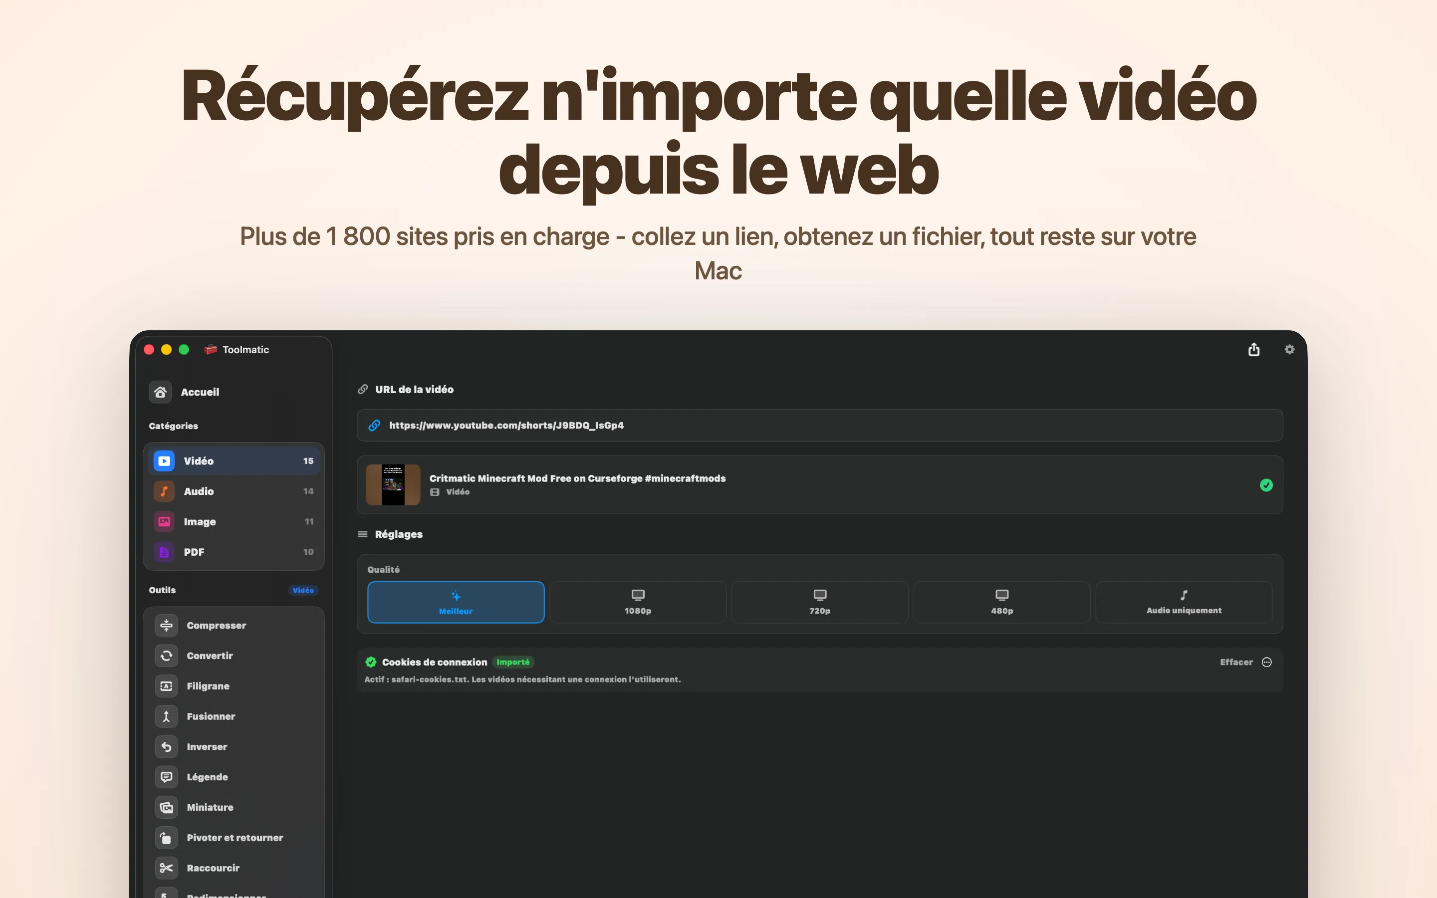This screenshot has width=1437, height=898.
Task: Click the Importé status badge
Action: click(x=512, y=662)
